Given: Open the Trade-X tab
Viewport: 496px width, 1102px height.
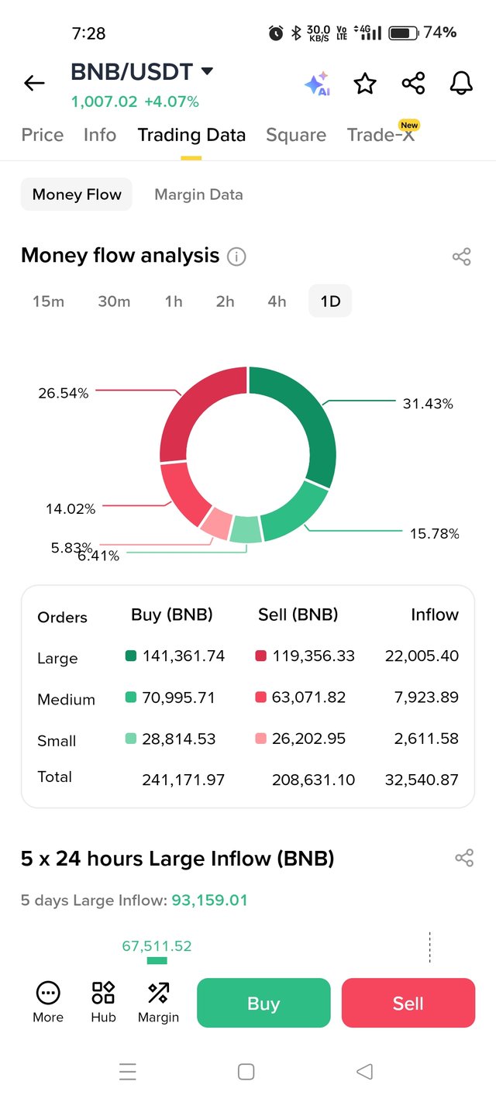Looking at the screenshot, I should click(x=381, y=135).
